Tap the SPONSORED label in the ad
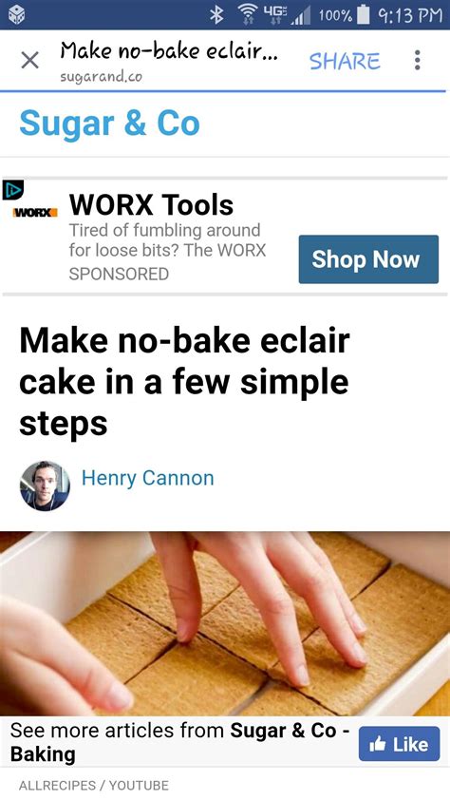 point(119,274)
